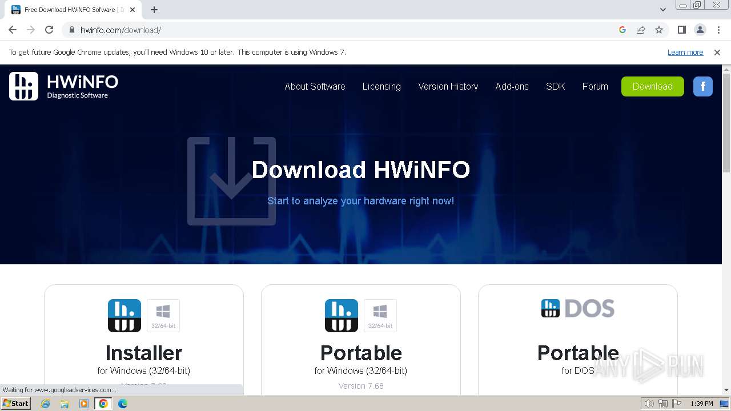731x411 pixels.
Task: Open the Windows Start menu
Action: [15, 404]
